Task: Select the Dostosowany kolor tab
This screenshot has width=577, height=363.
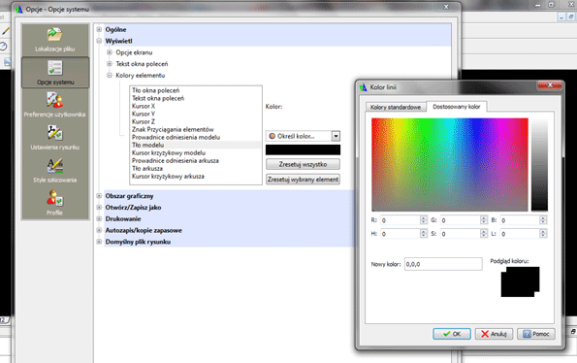Action: pyautogui.click(x=457, y=107)
